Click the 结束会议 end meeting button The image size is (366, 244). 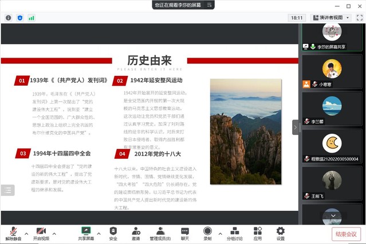point(346,234)
